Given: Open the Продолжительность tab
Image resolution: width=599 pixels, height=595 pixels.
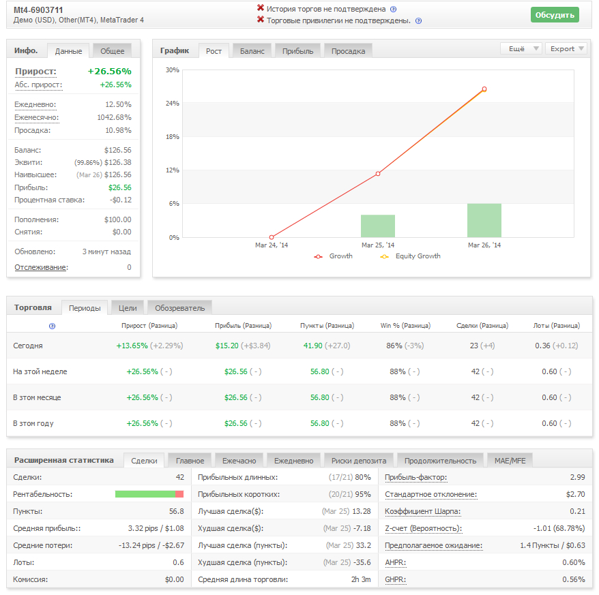Looking at the screenshot, I should pos(440,460).
